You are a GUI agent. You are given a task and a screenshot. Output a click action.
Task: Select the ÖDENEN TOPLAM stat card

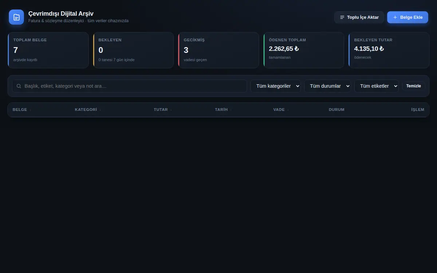coord(304,50)
